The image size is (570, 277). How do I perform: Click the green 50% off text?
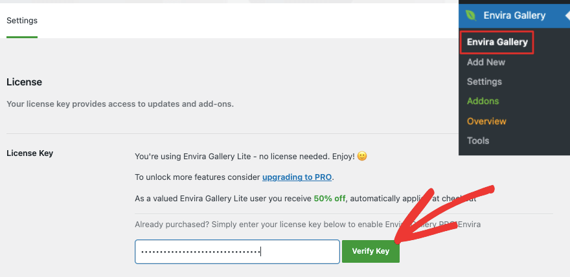[330, 199]
